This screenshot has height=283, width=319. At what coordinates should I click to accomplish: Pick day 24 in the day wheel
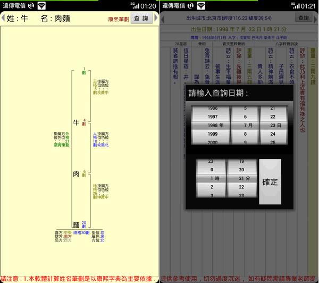point(274,134)
